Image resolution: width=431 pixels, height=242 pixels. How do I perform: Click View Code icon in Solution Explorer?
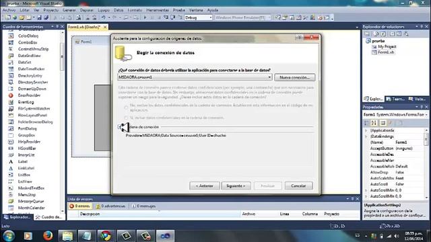pyautogui.click(x=392, y=34)
